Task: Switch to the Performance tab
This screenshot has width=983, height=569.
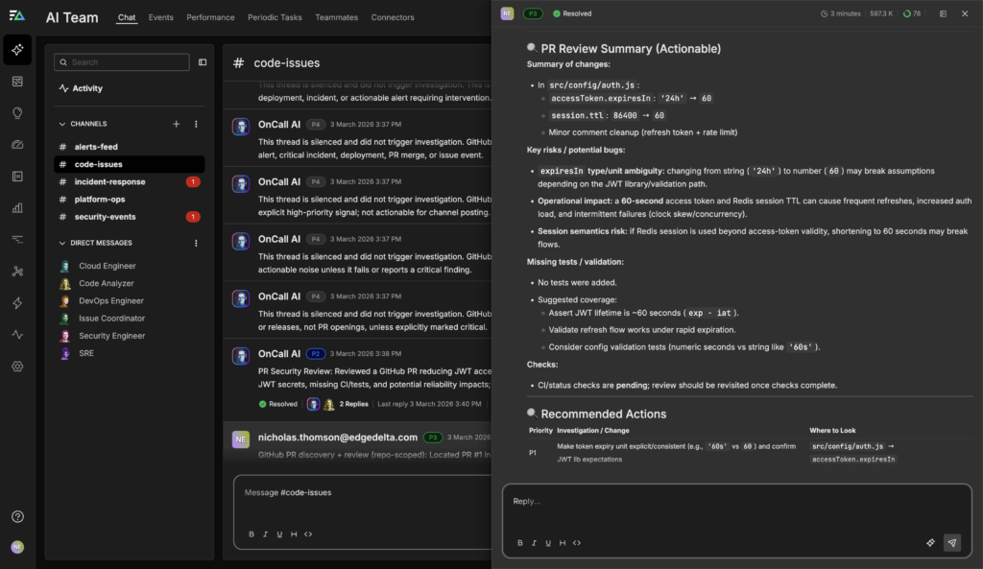Action: coord(210,17)
